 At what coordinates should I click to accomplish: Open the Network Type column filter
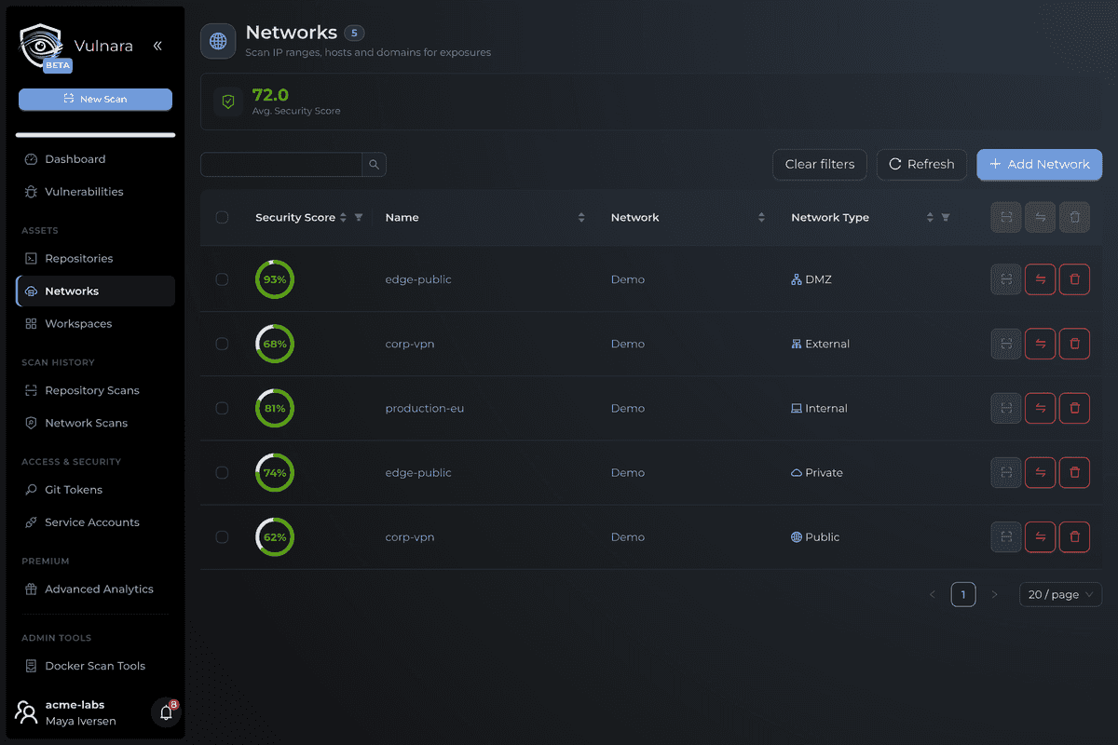click(x=946, y=217)
